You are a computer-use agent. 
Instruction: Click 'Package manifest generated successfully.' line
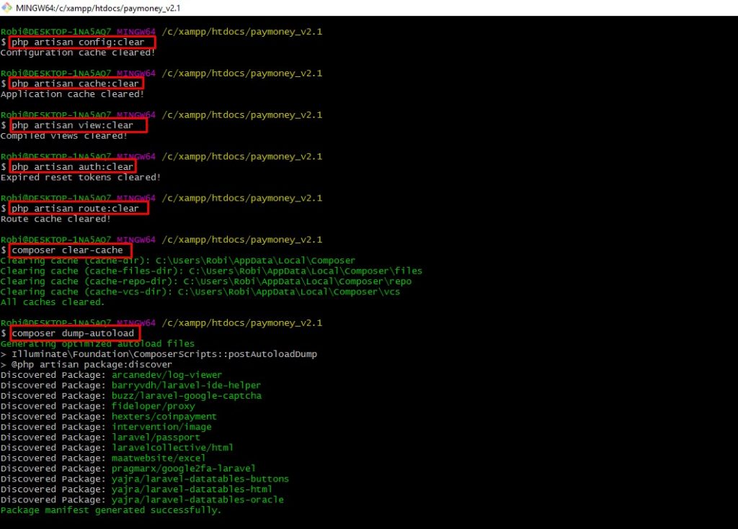click(x=111, y=510)
